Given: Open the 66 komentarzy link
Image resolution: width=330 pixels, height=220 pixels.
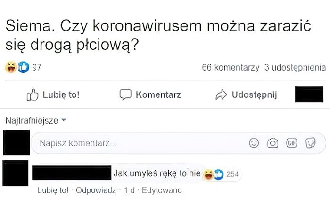Looking at the screenshot, I should point(230,67).
